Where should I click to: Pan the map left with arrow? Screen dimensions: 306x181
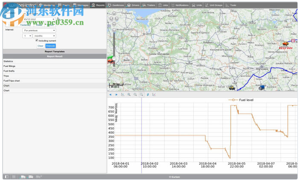click(111, 18)
